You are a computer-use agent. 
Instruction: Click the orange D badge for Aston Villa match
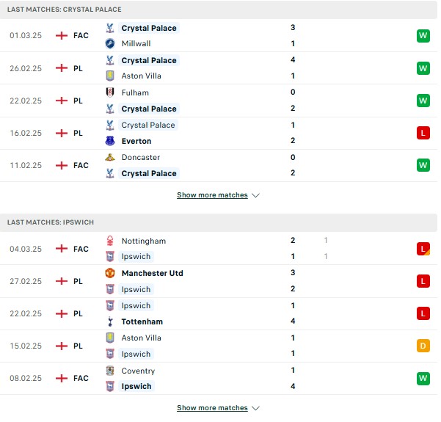(423, 346)
